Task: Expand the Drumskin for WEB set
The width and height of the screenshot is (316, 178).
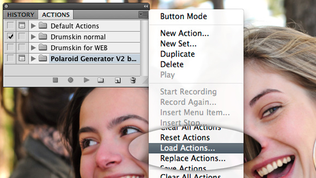Action: pyautogui.click(x=33, y=47)
